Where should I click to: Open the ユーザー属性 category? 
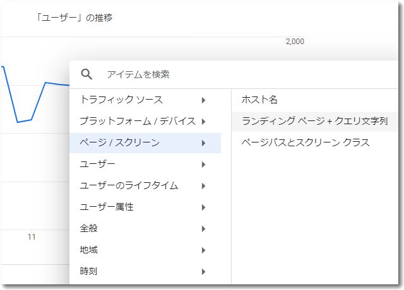click(145, 207)
